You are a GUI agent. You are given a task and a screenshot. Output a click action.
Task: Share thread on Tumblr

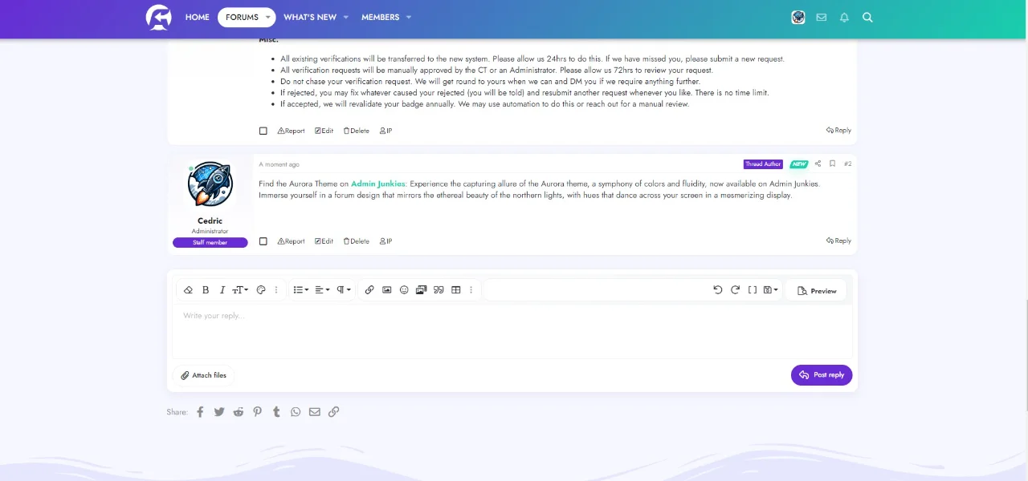point(276,412)
